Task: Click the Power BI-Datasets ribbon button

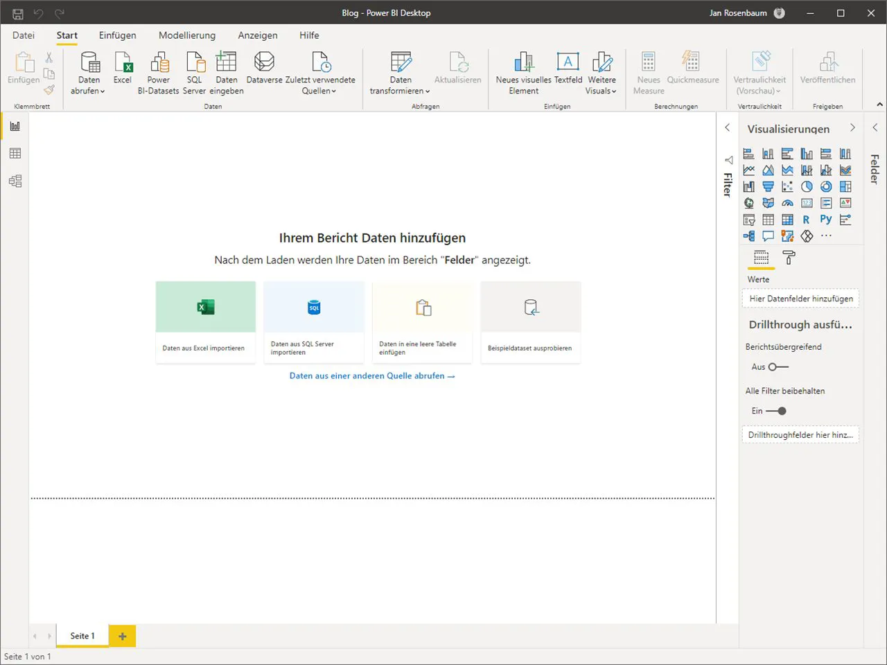Action: [x=159, y=73]
